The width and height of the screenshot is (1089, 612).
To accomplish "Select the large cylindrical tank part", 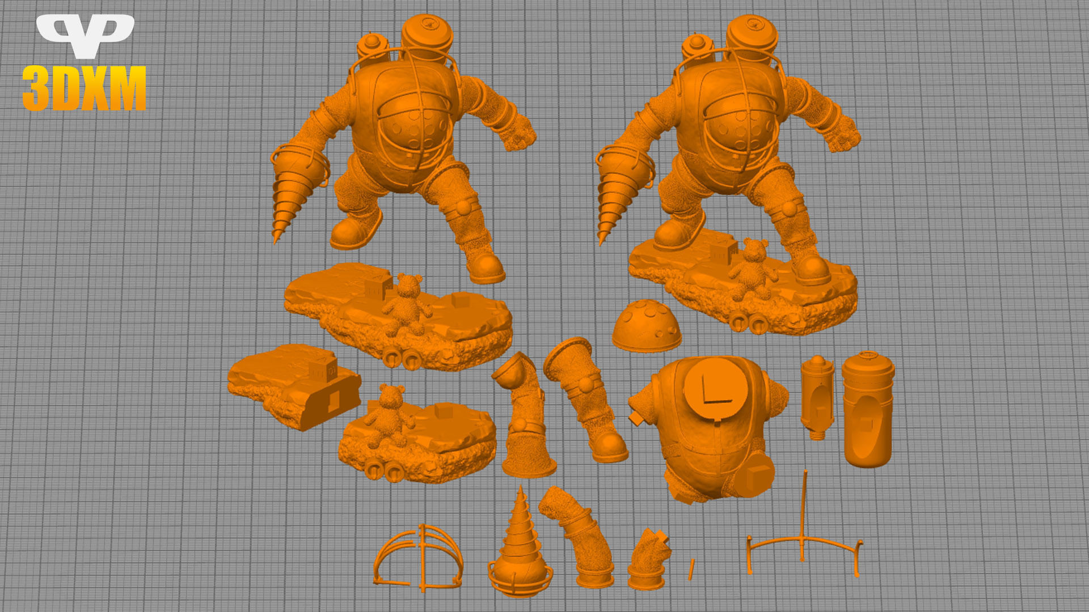I will click(x=868, y=409).
